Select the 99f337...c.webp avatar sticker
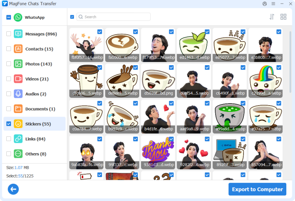 click(122, 152)
